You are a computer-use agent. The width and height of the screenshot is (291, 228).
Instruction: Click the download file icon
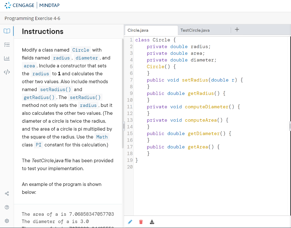point(152,222)
